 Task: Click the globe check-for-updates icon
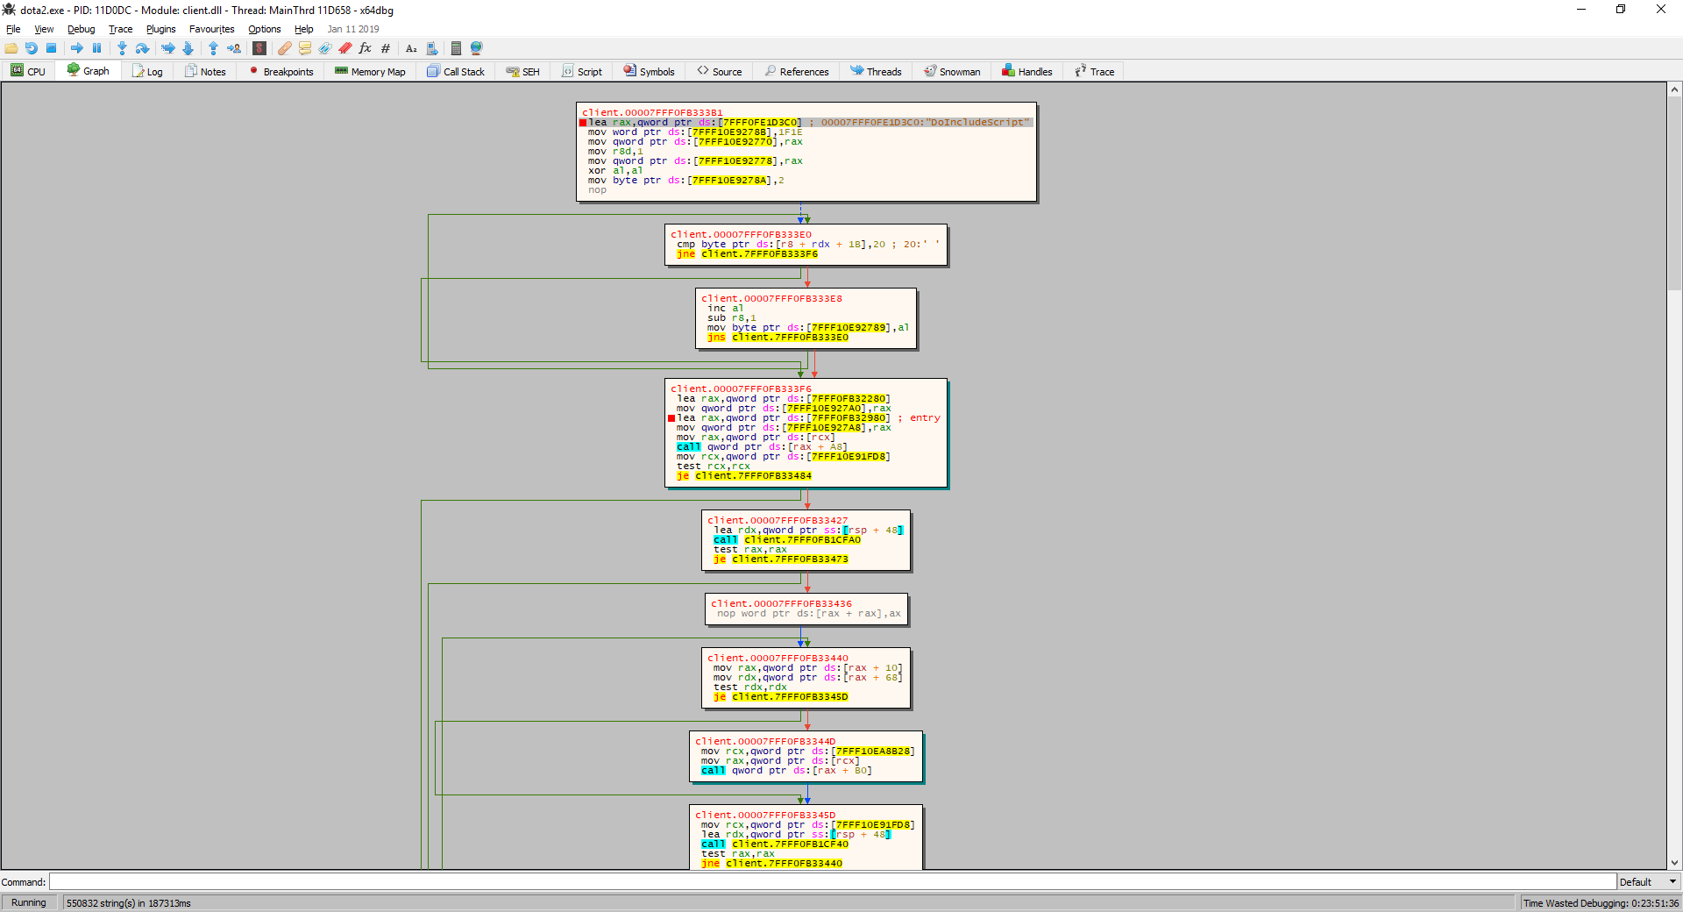(x=476, y=48)
